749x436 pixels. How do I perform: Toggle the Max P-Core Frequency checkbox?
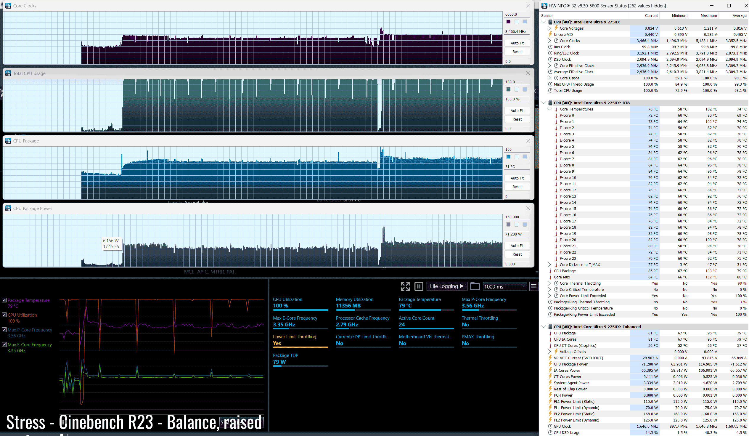point(4,330)
